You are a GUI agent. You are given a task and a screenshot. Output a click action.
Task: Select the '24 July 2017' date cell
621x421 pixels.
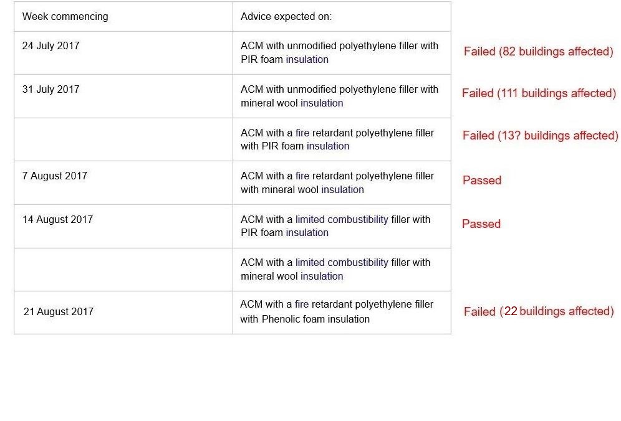pyautogui.click(x=123, y=53)
